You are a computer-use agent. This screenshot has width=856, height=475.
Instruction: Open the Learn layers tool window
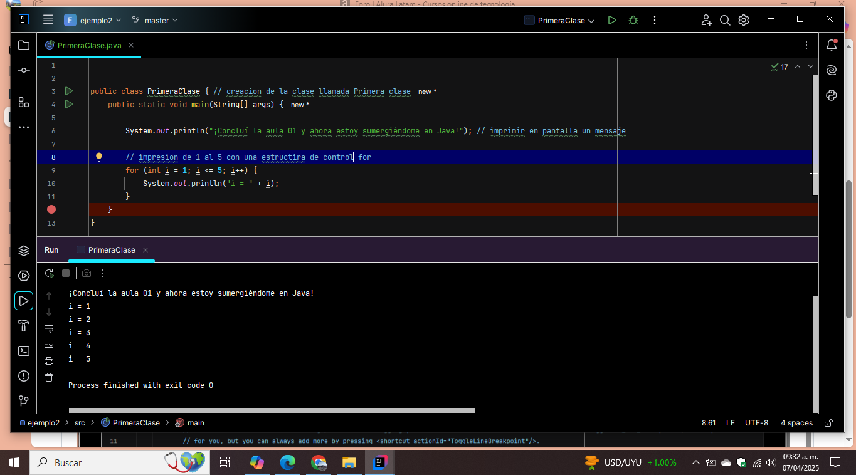(x=24, y=251)
